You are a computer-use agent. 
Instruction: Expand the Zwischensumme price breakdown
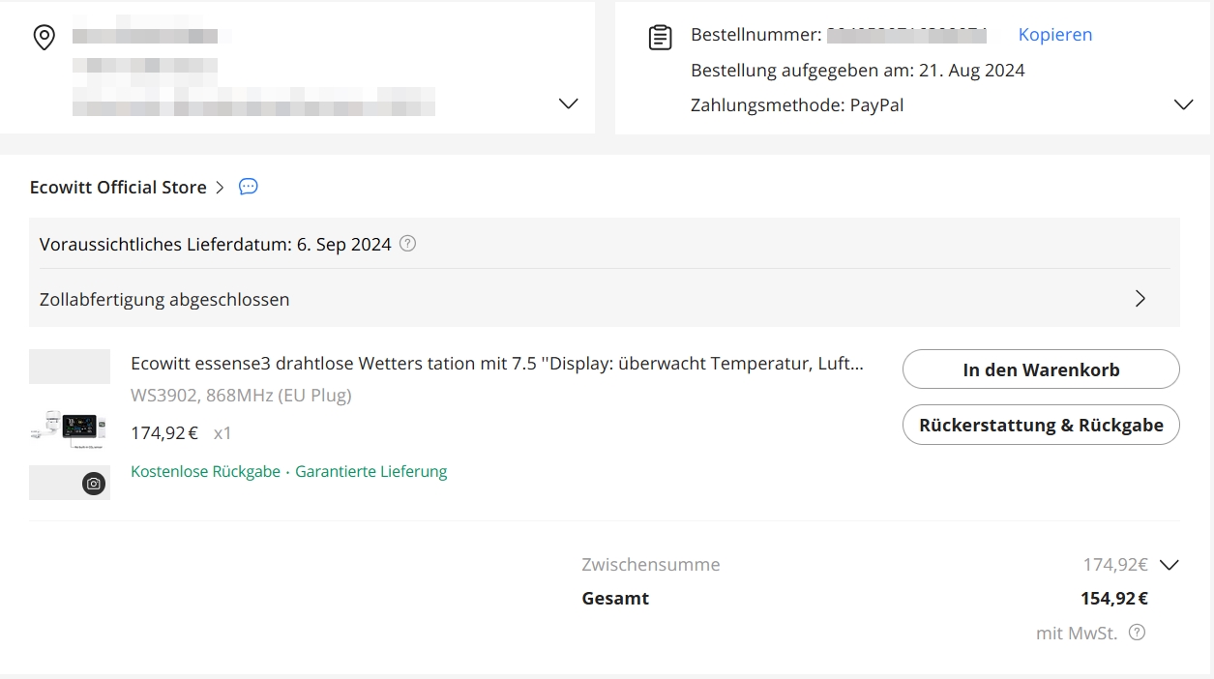coord(1170,565)
